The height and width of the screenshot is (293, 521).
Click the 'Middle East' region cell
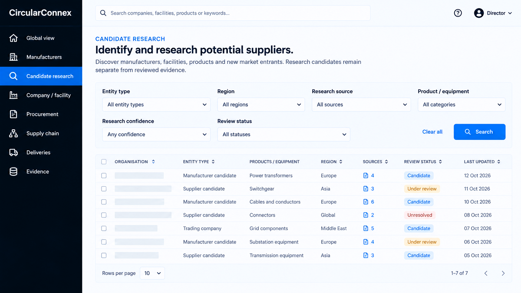(333, 228)
